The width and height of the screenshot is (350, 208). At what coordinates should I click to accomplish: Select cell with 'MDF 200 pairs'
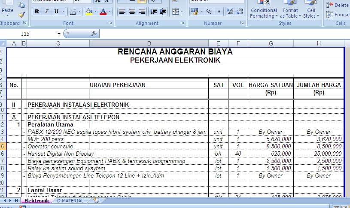click(46, 139)
